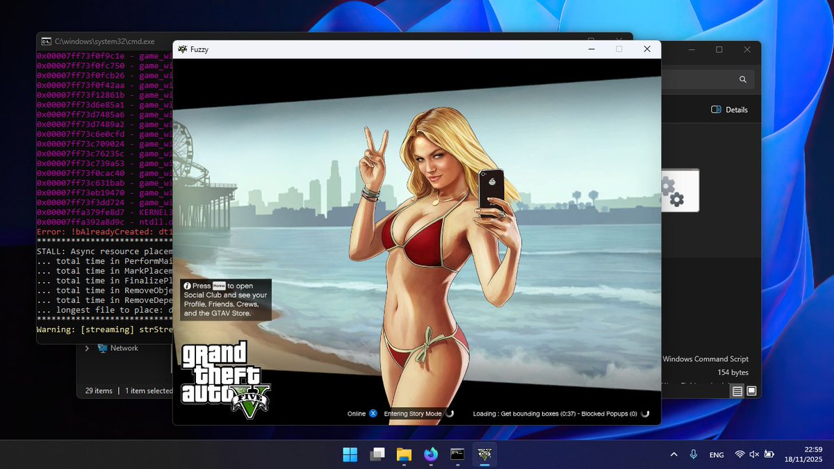
Task: Maximize the File Explorer window
Action: coord(719,49)
